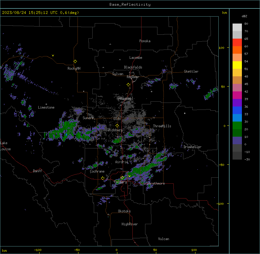260x254 pixels.
Task: Click the Cochrane label
Action: pyautogui.click(x=97, y=171)
